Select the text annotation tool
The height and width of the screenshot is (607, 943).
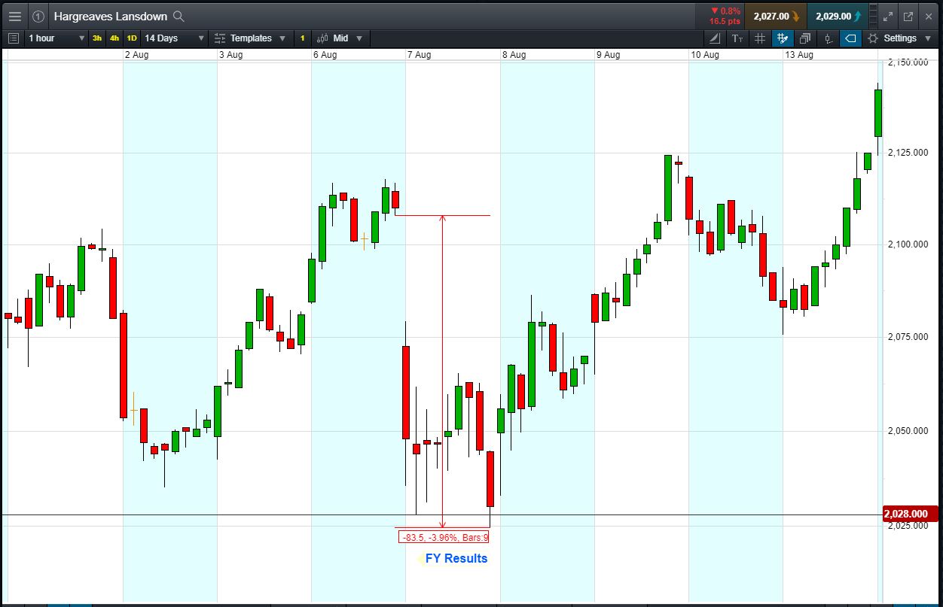pyautogui.click(x=737, y=38)
